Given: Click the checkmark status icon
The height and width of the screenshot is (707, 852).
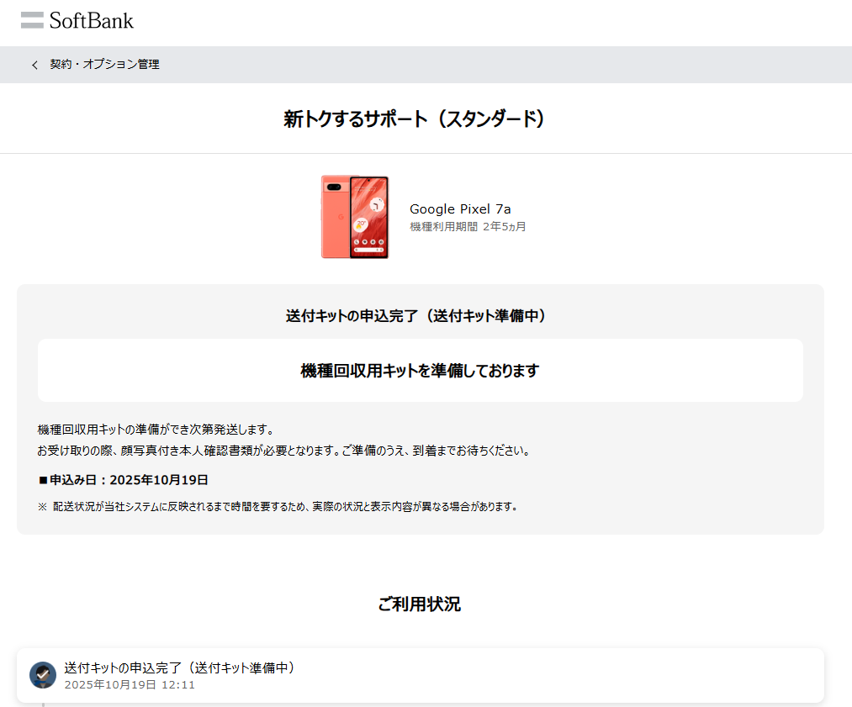Looking at the screenshot, I should click(x=42, y=674).
